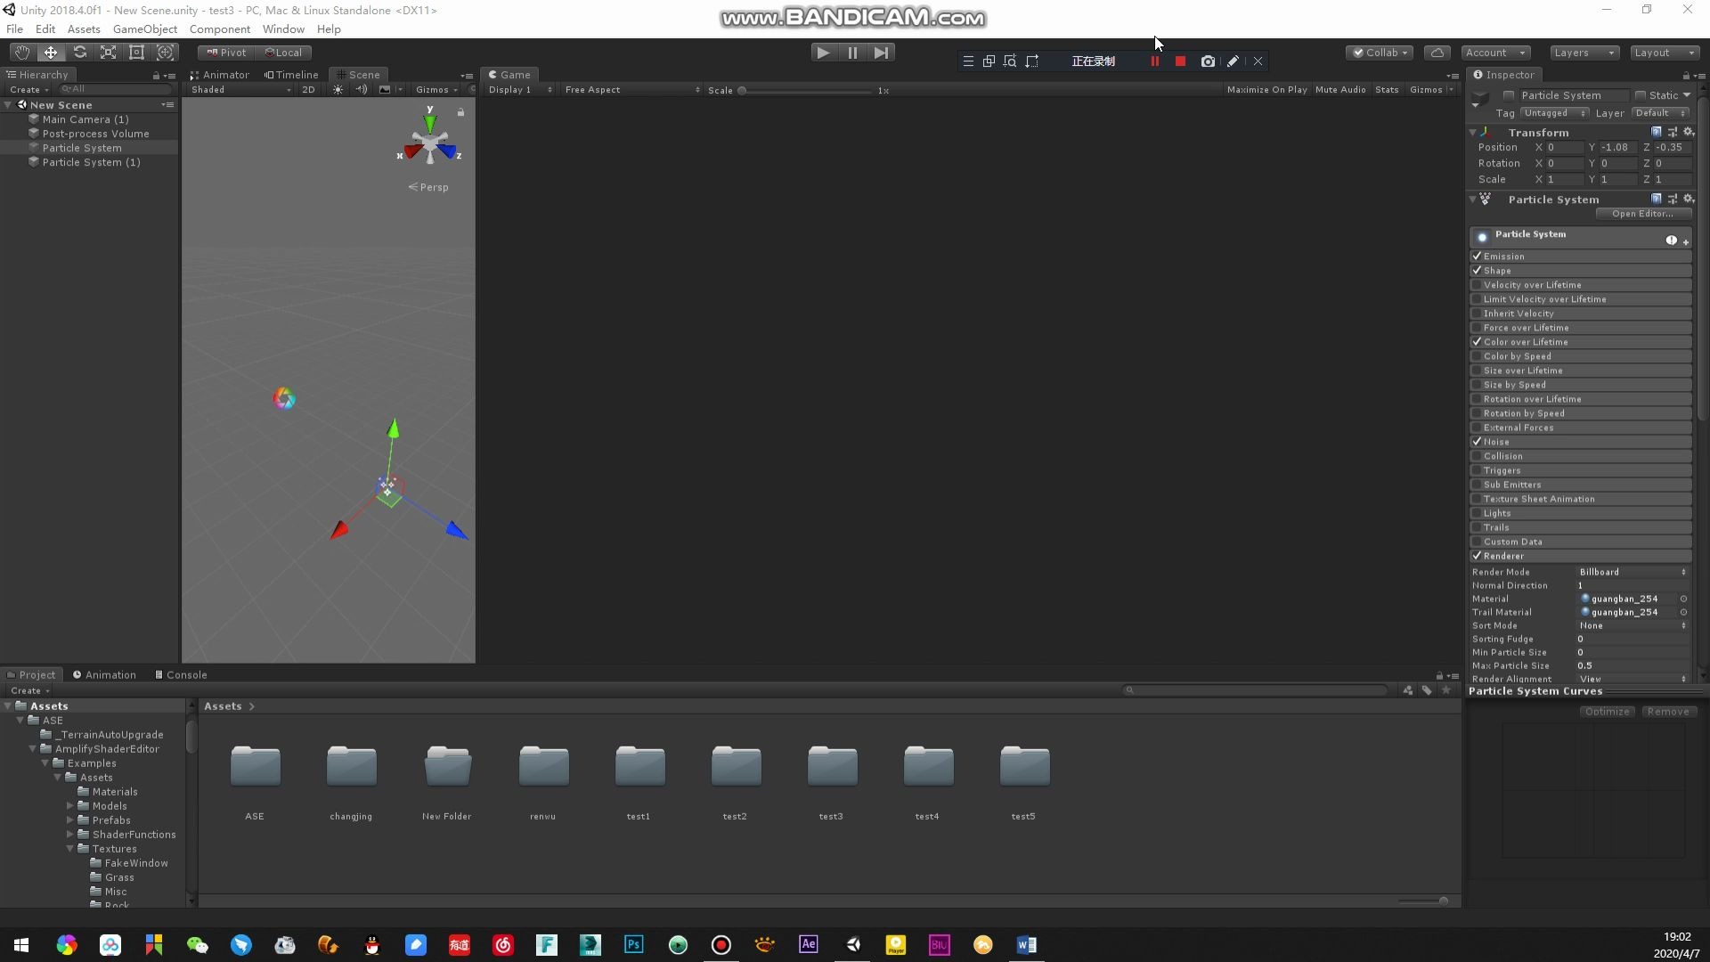Enable Velocity over Lifetime module
Image resolution: width=1710 pixels, height=962 pixels.
pyautogui.click(x=1477, y=285)
